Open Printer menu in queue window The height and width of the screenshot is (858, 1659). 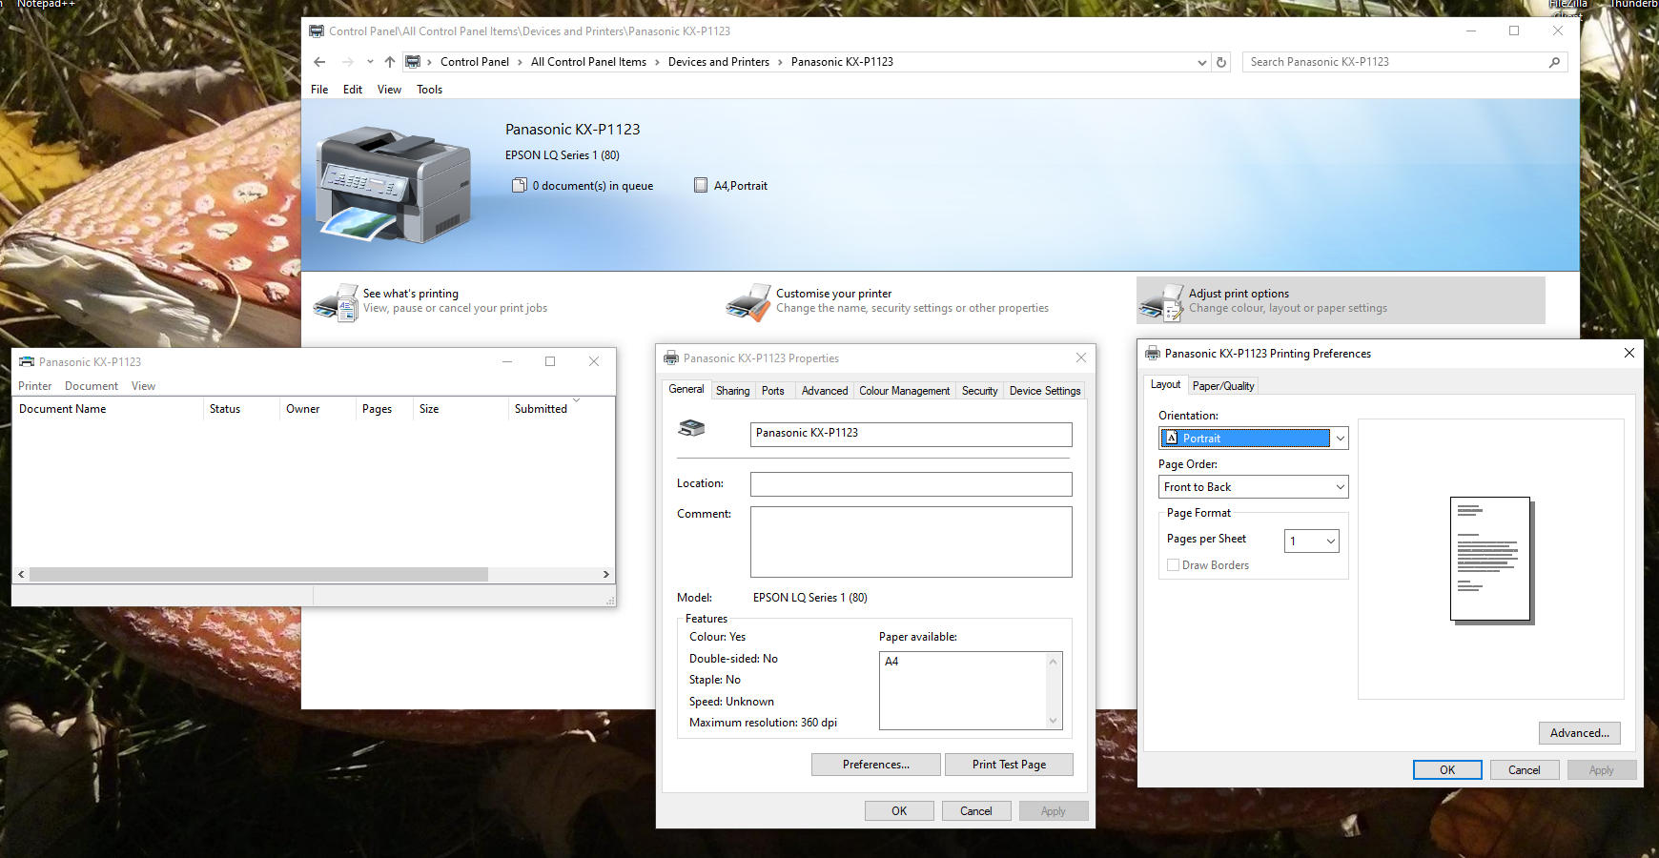click(35, 386)
